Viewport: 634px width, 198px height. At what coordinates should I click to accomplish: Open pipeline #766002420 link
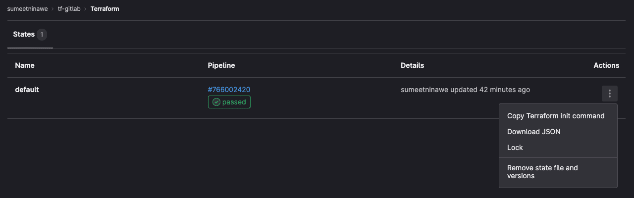point(229,90)
